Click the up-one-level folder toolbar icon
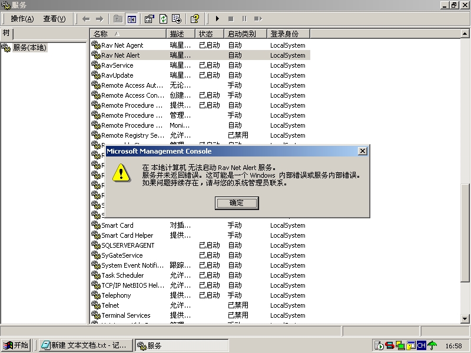Image resolution: width=471 pixels, height=353 pixels. (118, 19)
